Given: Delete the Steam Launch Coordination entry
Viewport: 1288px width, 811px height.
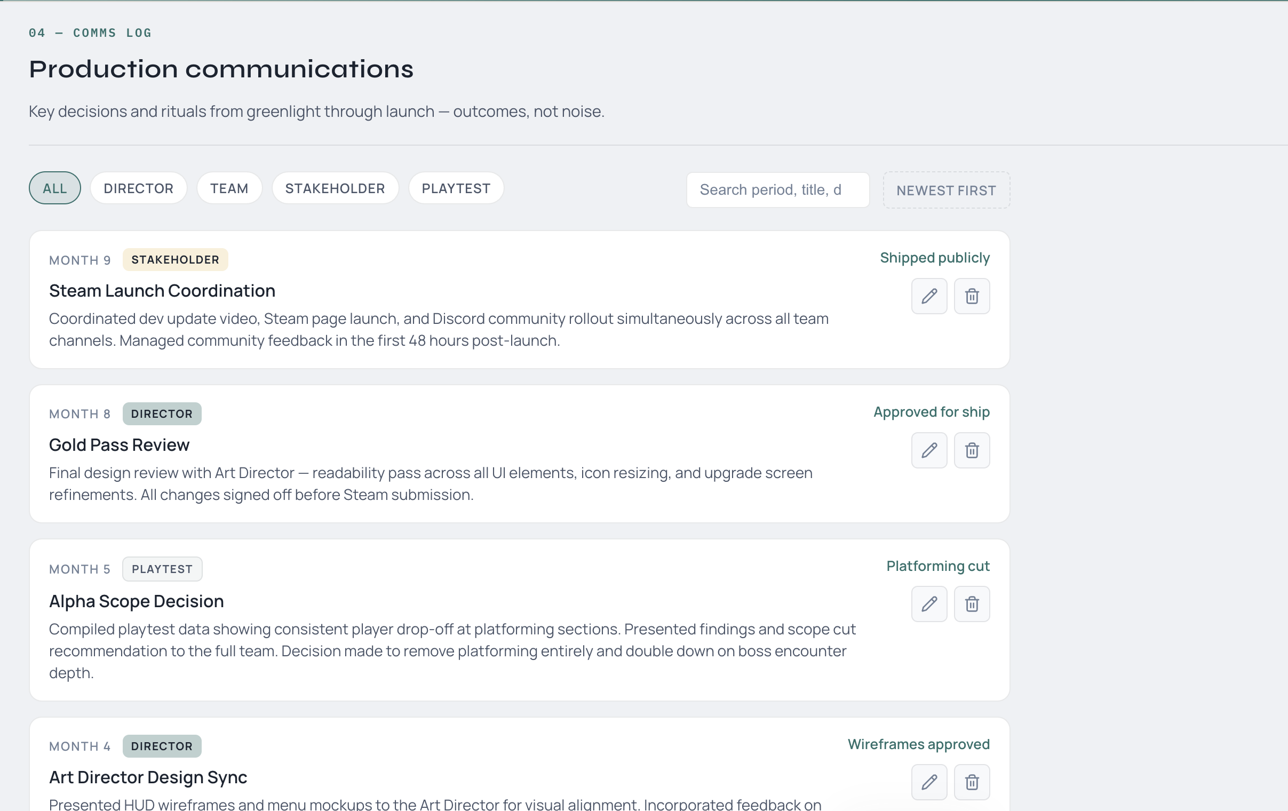Looking at the screenshot, I should point(972,296).
